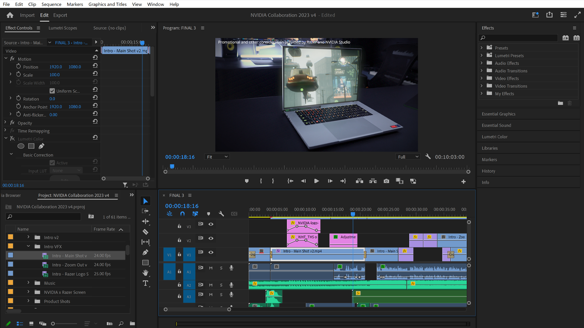This screenshot has height=328, width=584.
Task: Expand the Music bin
Action: coord(28,283)
